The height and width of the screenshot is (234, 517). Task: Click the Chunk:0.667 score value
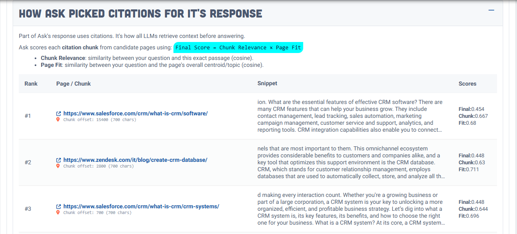[473, 116]
